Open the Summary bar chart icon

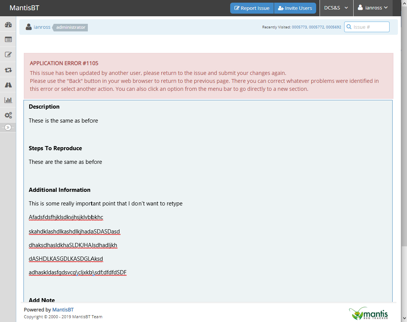tap(8, 100)
